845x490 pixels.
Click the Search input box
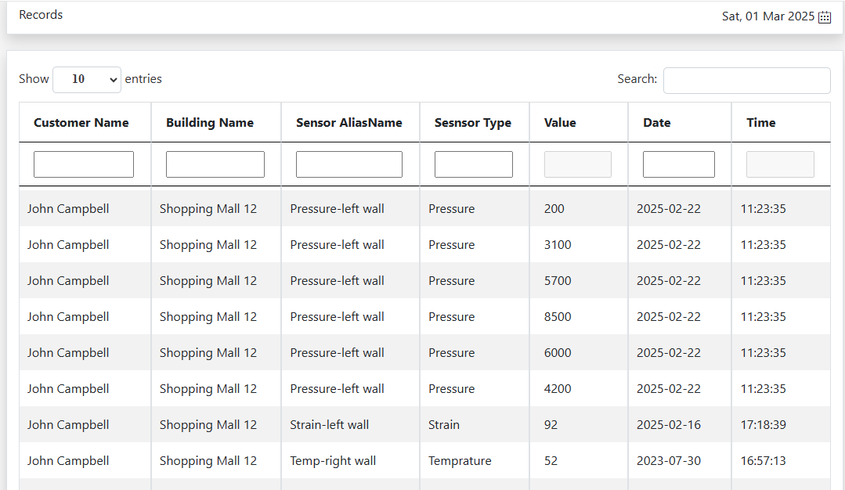click(x=746, y=80)
